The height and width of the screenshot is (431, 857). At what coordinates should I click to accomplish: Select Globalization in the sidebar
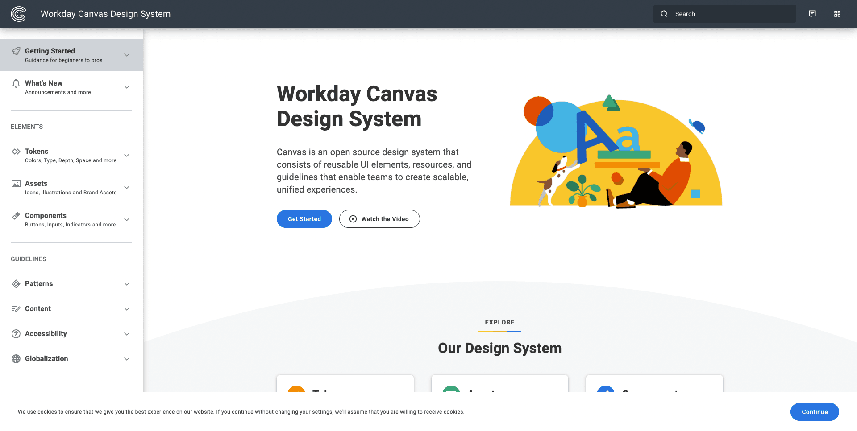[71, 359]
